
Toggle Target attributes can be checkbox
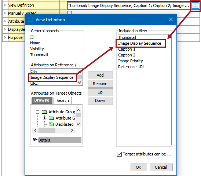tap(119, 154)
